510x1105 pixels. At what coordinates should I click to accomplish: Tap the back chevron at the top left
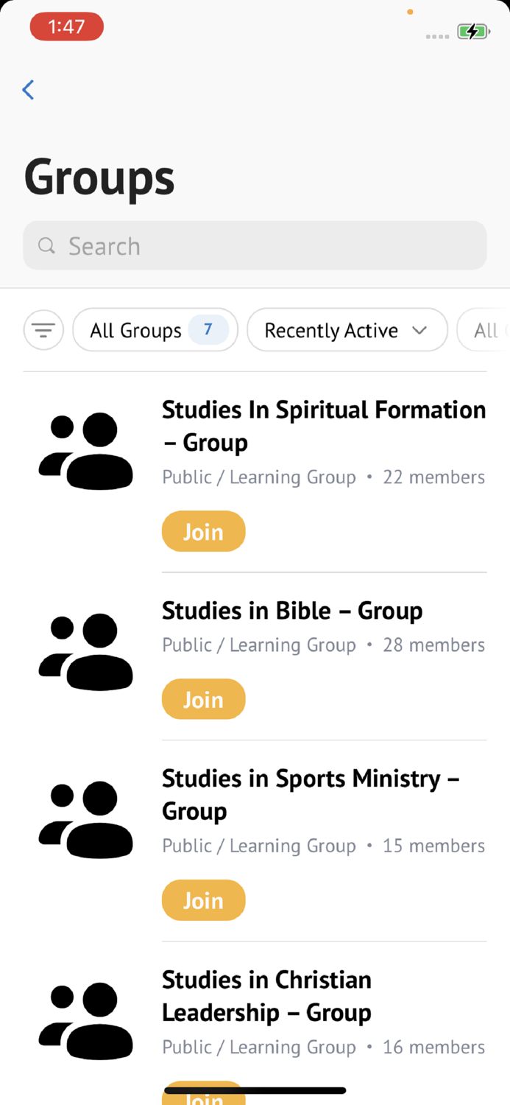click(x=27, y=89)
